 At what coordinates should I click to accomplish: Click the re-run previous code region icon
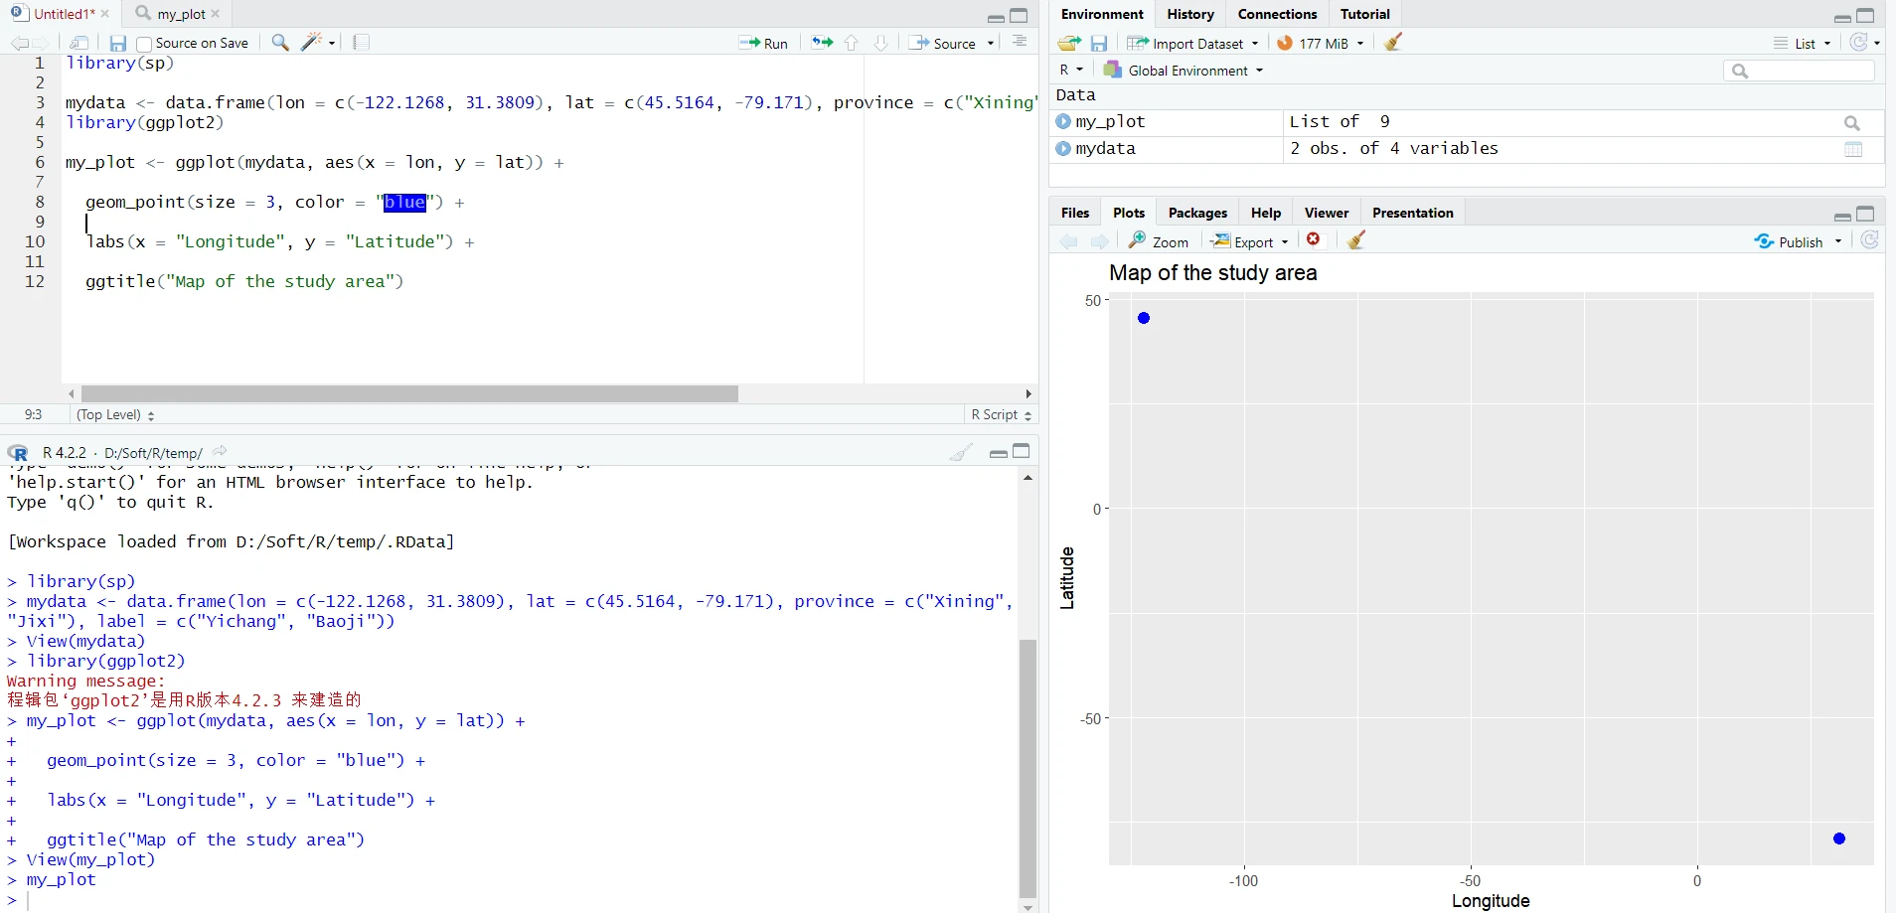click(x=822, y=43)
